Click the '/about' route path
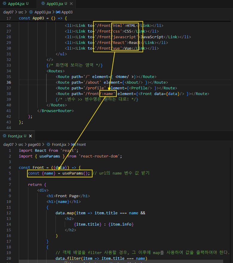Image resolution: width=233 pixels, height=263 pixels. 92,82
